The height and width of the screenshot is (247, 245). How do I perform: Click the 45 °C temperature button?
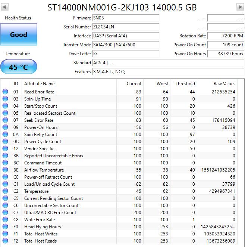coord(19,67)
